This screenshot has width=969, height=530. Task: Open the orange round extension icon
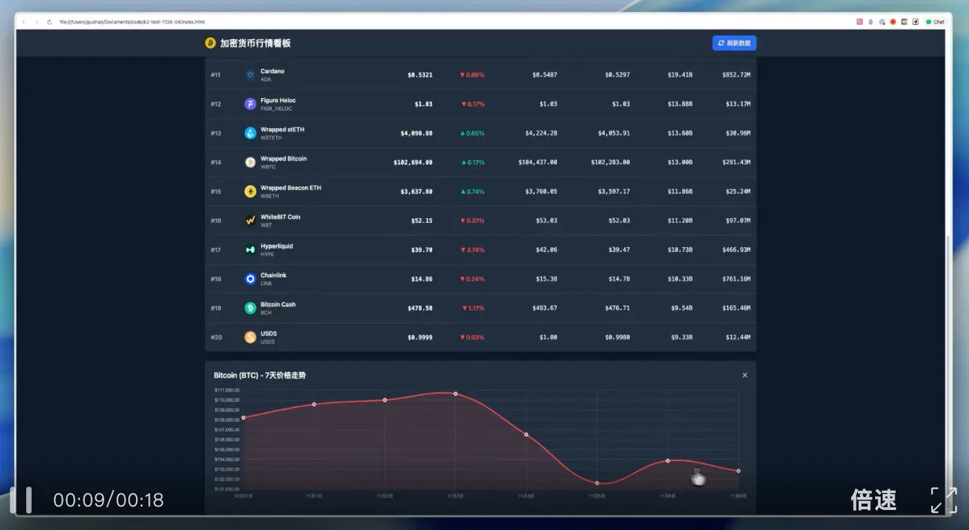pos(893,22)
